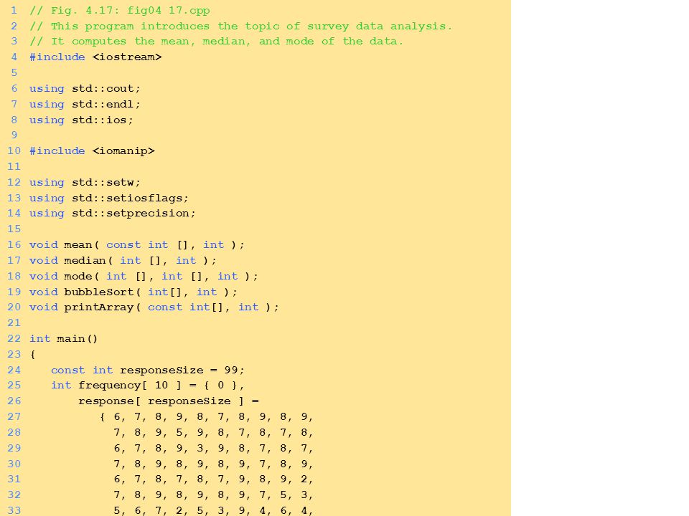Click the comment about mean, median, and mode
689x516 pixels.
click(216, 42)
